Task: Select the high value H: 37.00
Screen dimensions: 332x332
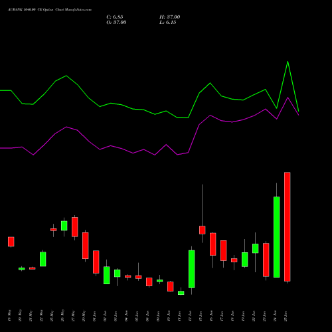Action: pyautogui.click(x=170, y=17)
